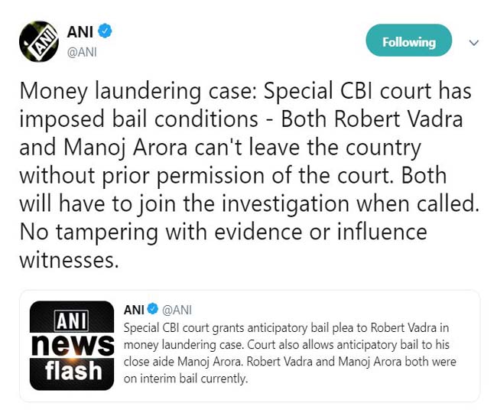Click the ANI profile avatar

(x=40, y=42)
